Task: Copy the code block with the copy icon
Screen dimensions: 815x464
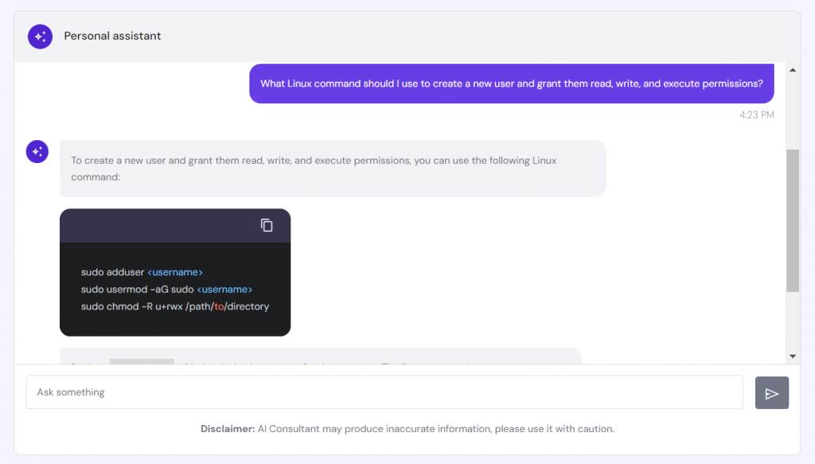Action: 267,225
